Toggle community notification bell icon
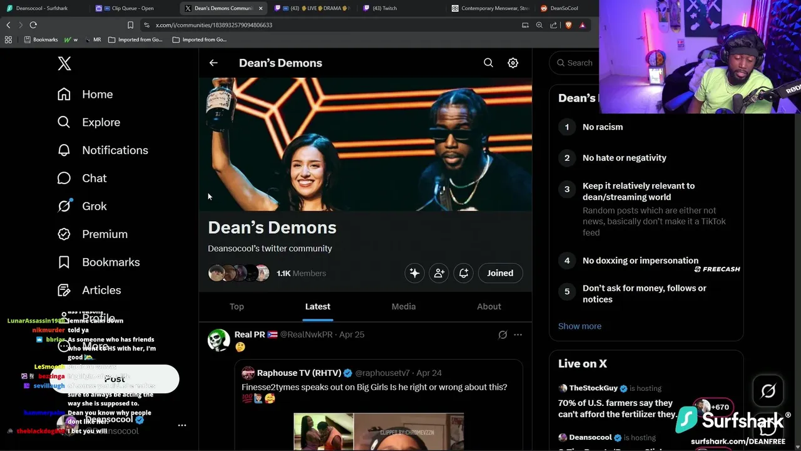 point(464,273)
